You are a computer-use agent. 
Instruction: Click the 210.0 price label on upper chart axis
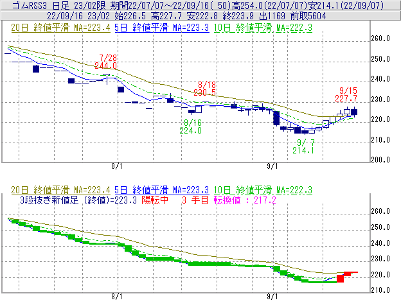380,140
